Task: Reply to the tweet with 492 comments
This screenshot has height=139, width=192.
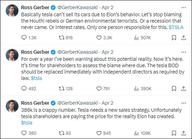Action: 29,88
